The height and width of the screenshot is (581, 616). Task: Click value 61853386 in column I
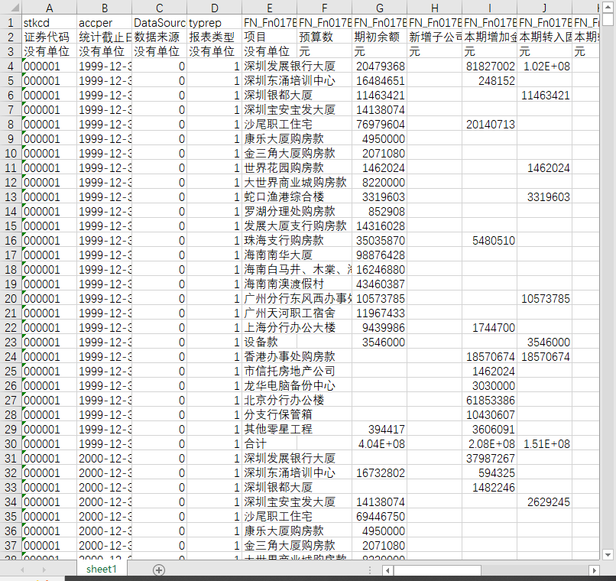pos(489,401)
